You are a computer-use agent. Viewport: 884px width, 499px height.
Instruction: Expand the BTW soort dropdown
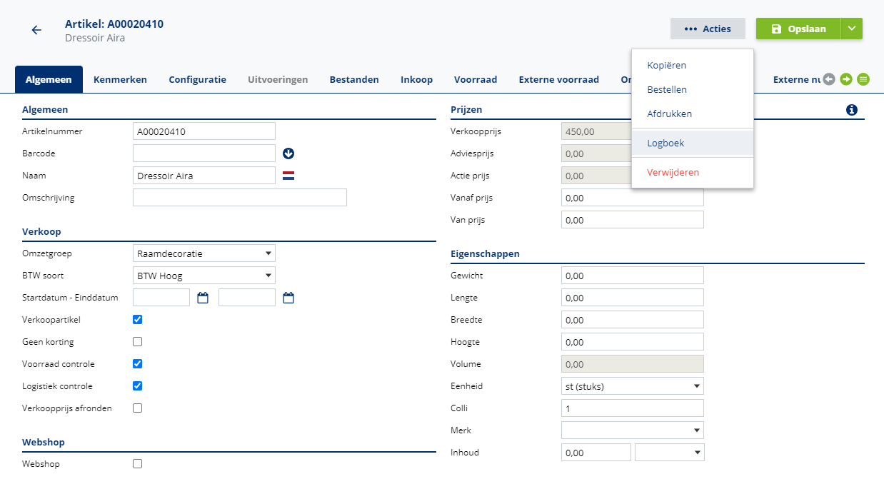tap(204, 276)
